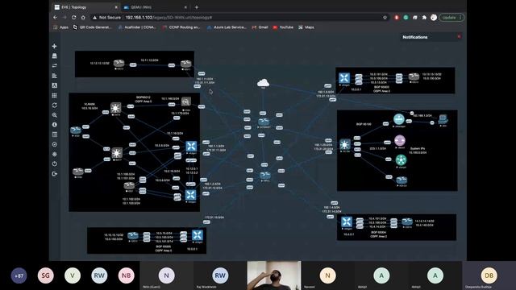Open the Nodes list in the sidebar
The image size is (516, 290).
tap(54, 56)
